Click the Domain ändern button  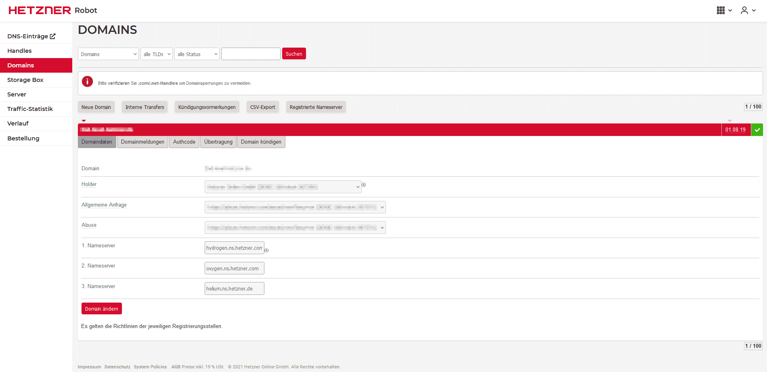[102, 309]
